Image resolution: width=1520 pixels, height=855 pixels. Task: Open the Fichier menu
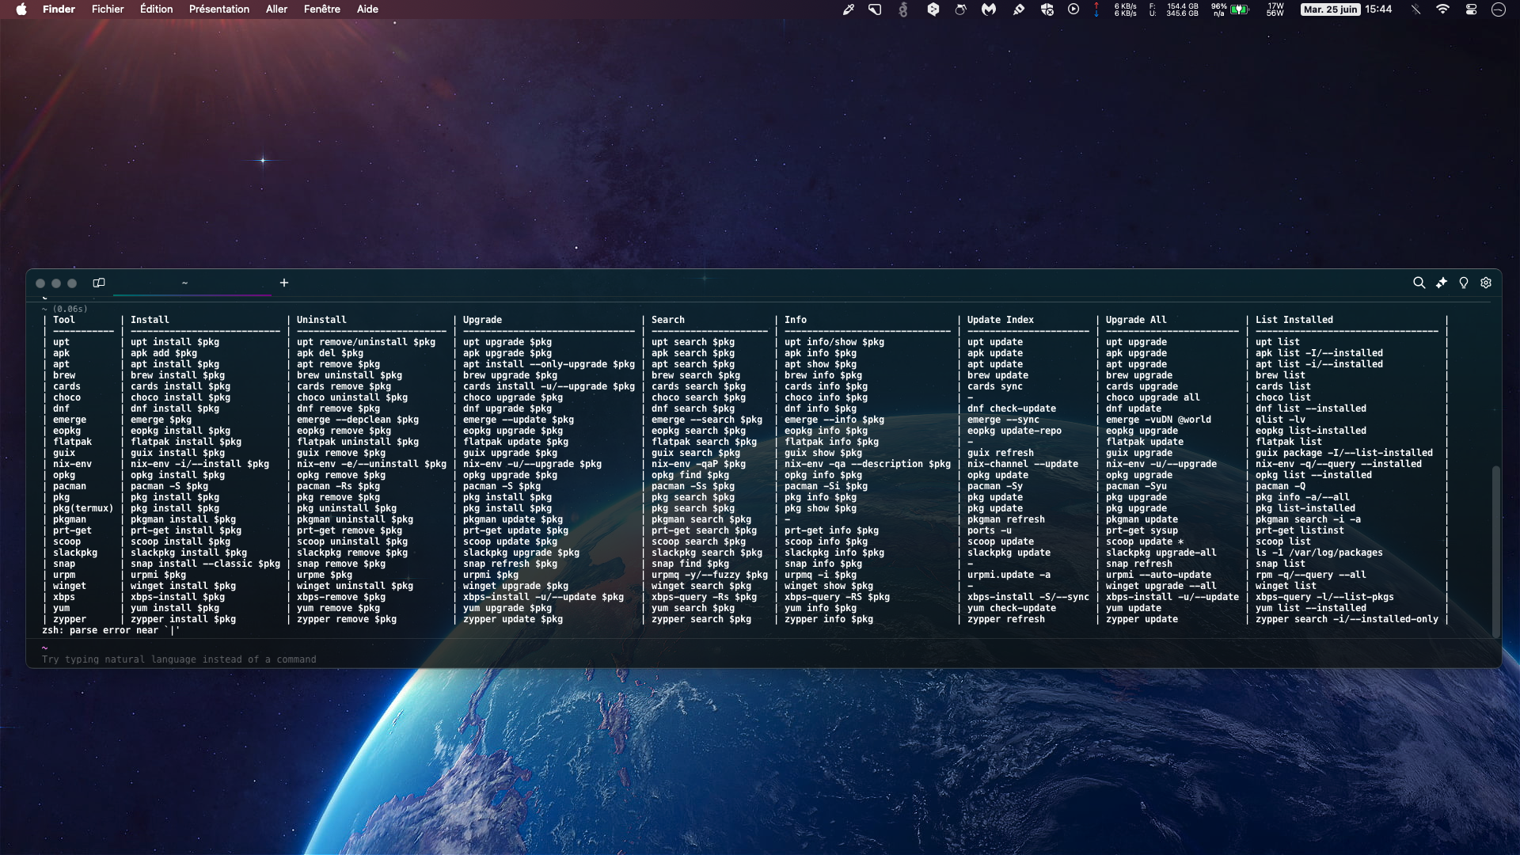point(108,9)
